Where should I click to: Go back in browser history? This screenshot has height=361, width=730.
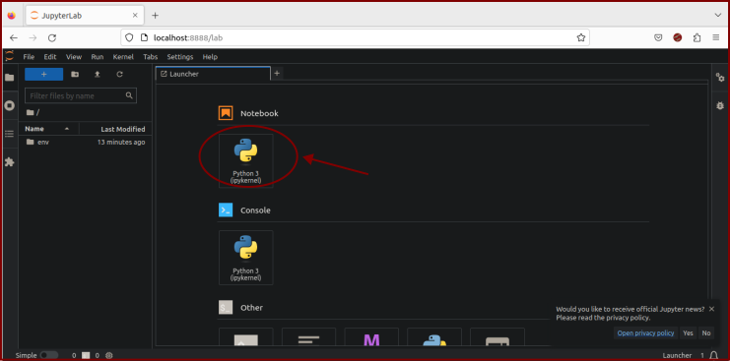point(14,37)
